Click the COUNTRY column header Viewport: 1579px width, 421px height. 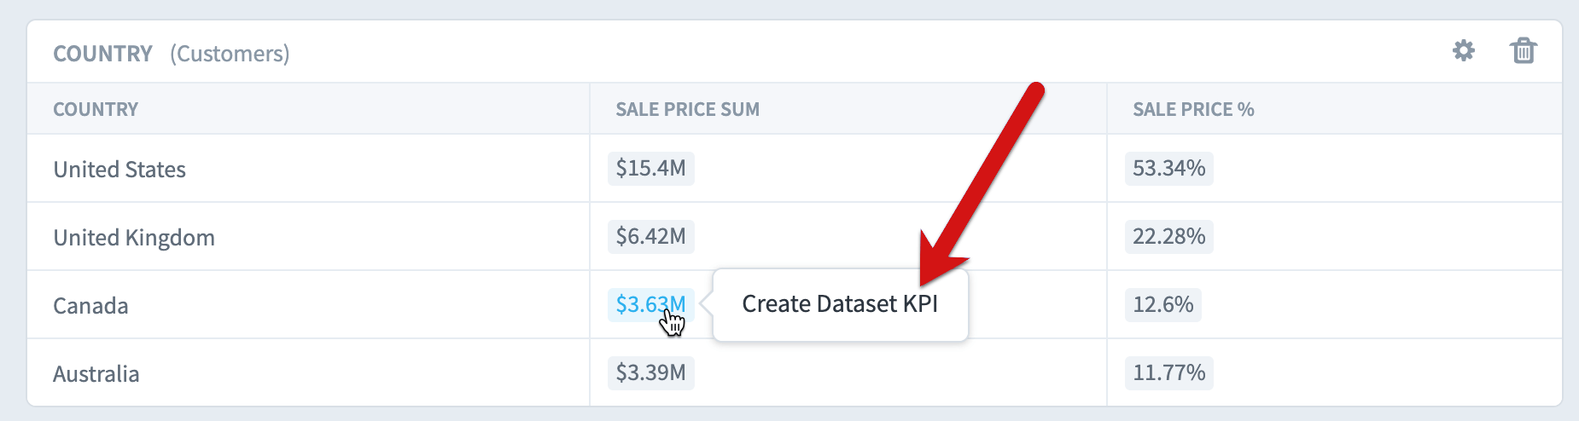pyautogui.click(x=96, y=109)
